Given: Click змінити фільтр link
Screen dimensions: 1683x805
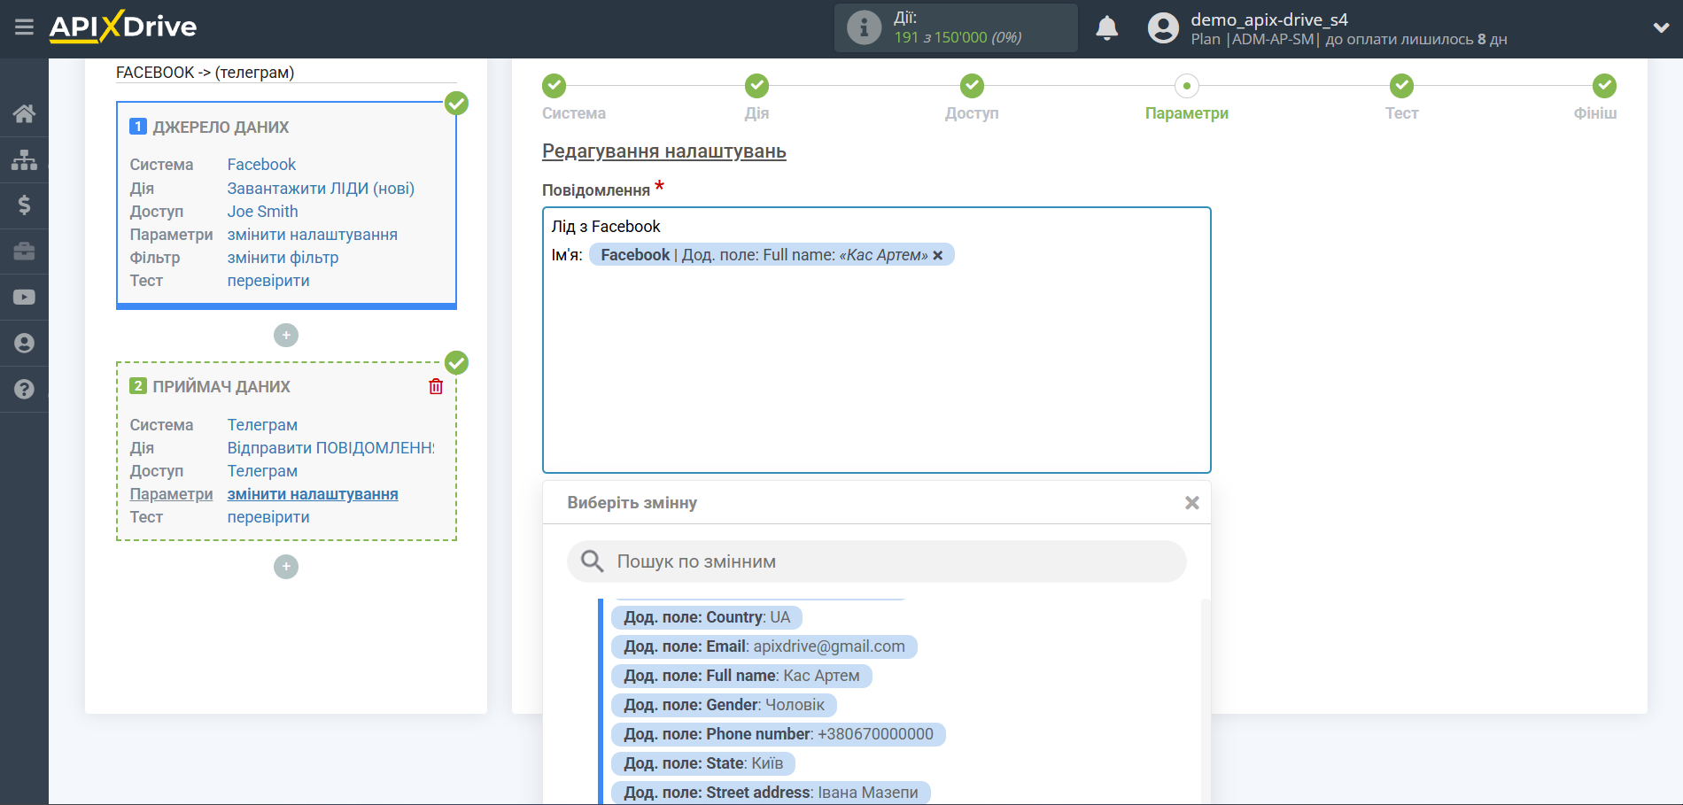Looking at the screenshot, I should (283, 258).
